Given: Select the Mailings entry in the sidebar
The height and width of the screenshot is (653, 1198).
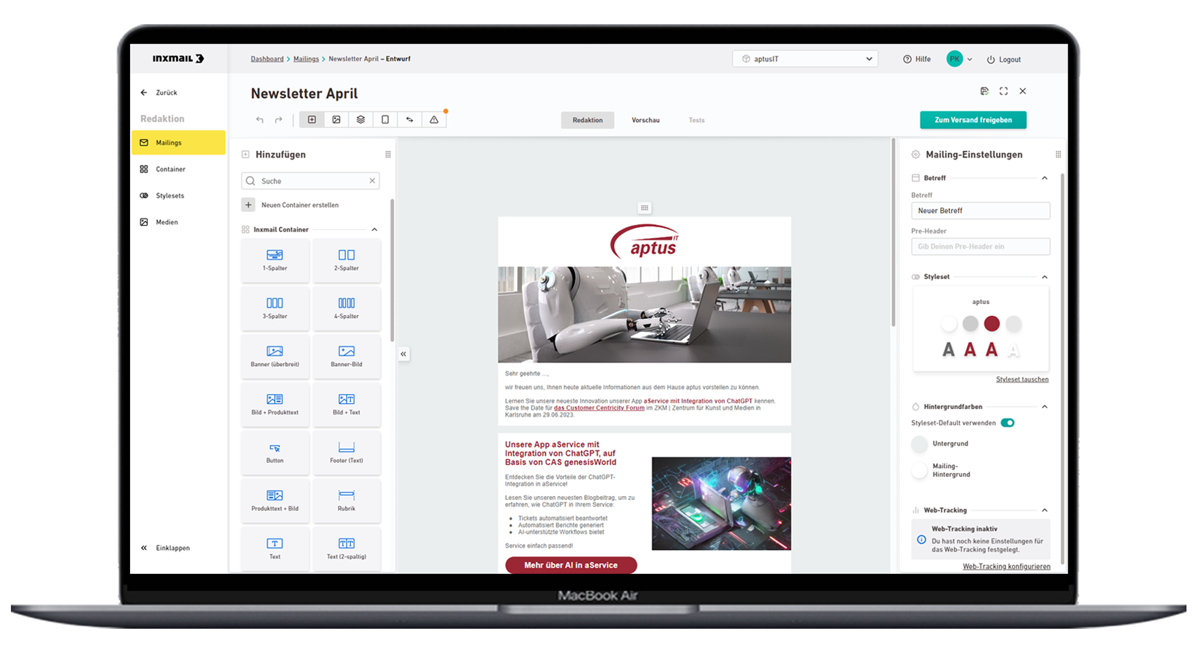Looking at the screenshot, I should 168,142.
